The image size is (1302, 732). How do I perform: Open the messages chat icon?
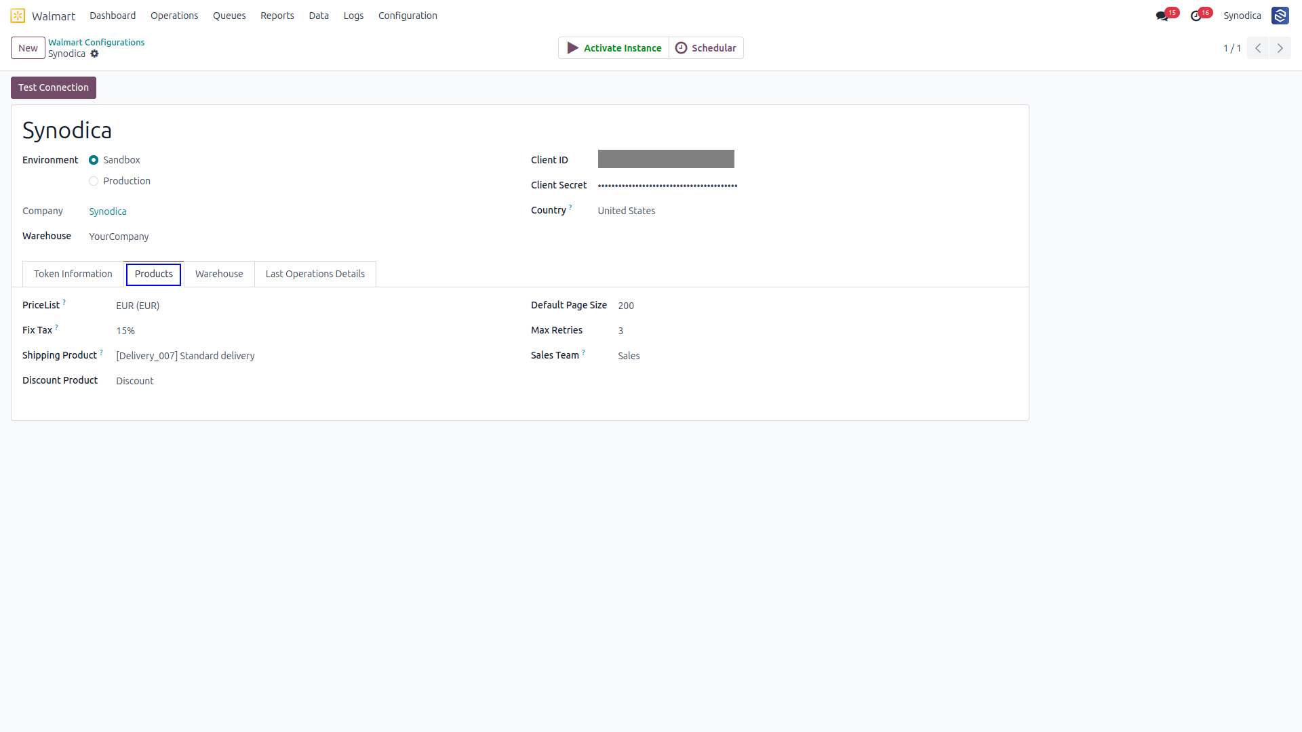[1162, 16]
